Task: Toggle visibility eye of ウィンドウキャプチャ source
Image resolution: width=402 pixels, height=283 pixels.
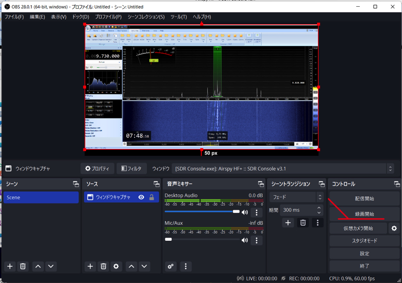Action: click(141, 197)
